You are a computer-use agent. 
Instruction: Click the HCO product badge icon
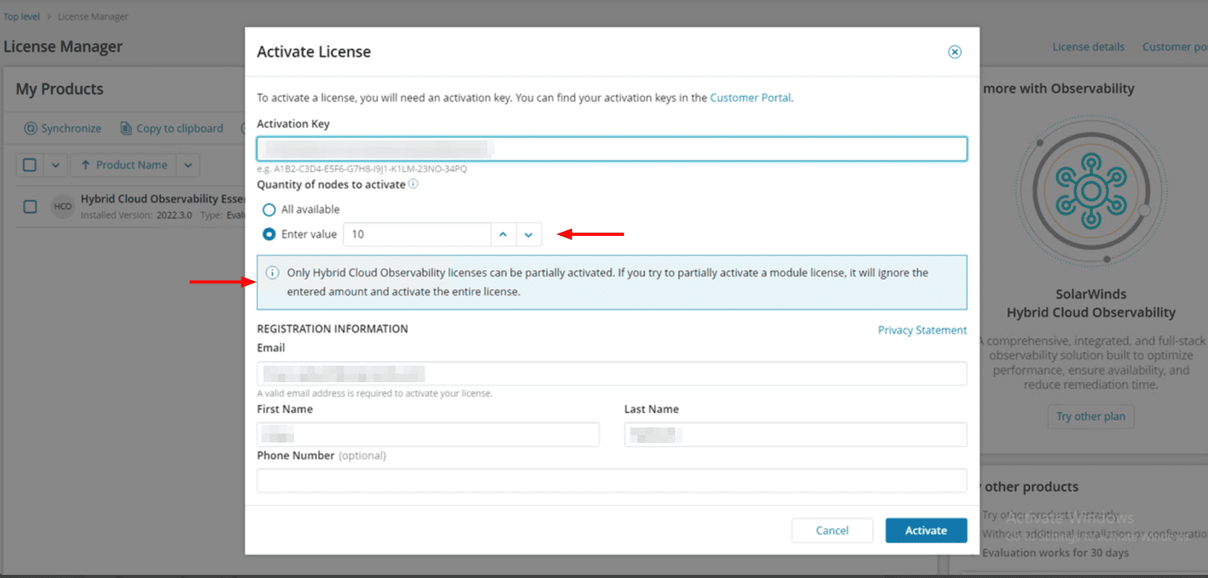click(x=63, y=206)
